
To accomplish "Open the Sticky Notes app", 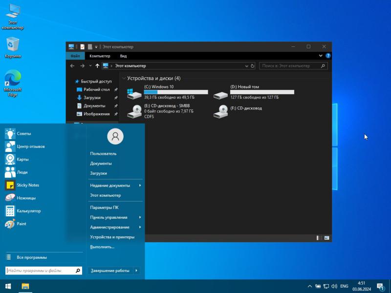I will click(x=22, y=185).
